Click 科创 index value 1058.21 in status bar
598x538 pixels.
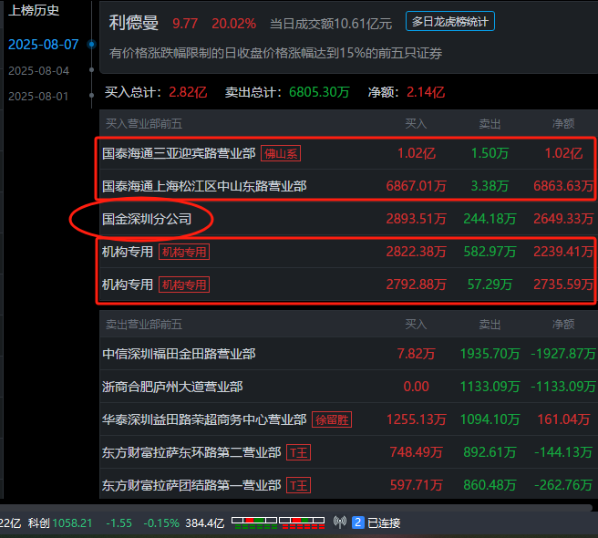pyautogui.click(x=72, y=522)
